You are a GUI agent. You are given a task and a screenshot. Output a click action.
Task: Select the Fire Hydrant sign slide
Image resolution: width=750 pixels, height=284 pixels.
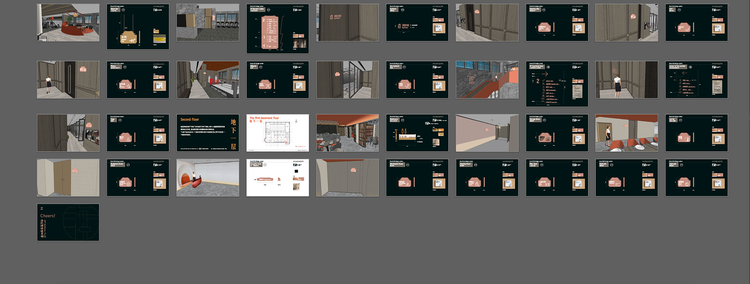[x=417, y=80]
